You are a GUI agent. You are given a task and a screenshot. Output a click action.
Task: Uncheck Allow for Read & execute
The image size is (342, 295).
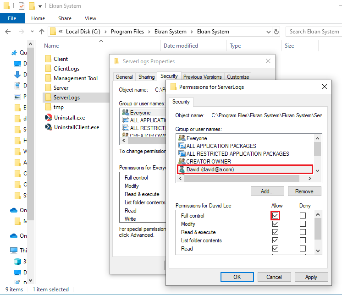(x=276, y=232)
